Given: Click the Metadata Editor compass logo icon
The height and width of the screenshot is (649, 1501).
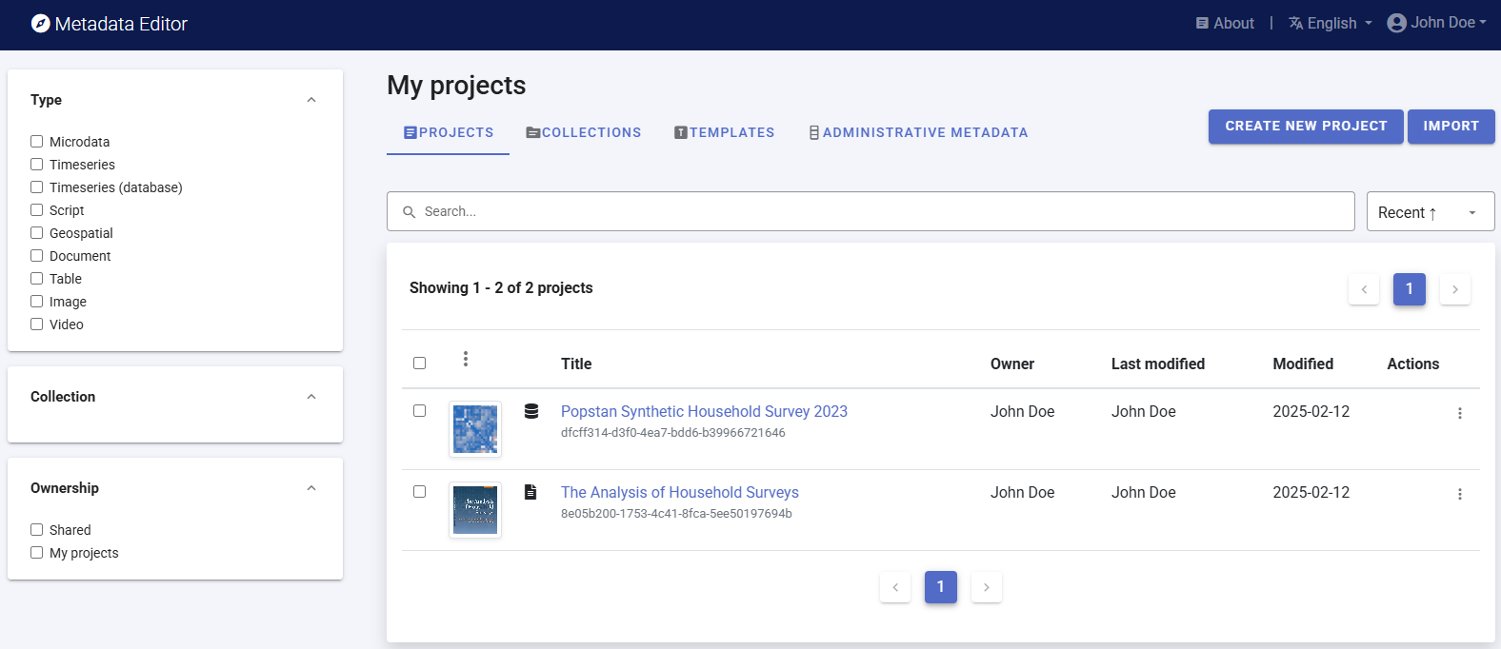Looking at the screenshot, I should 40,24.
